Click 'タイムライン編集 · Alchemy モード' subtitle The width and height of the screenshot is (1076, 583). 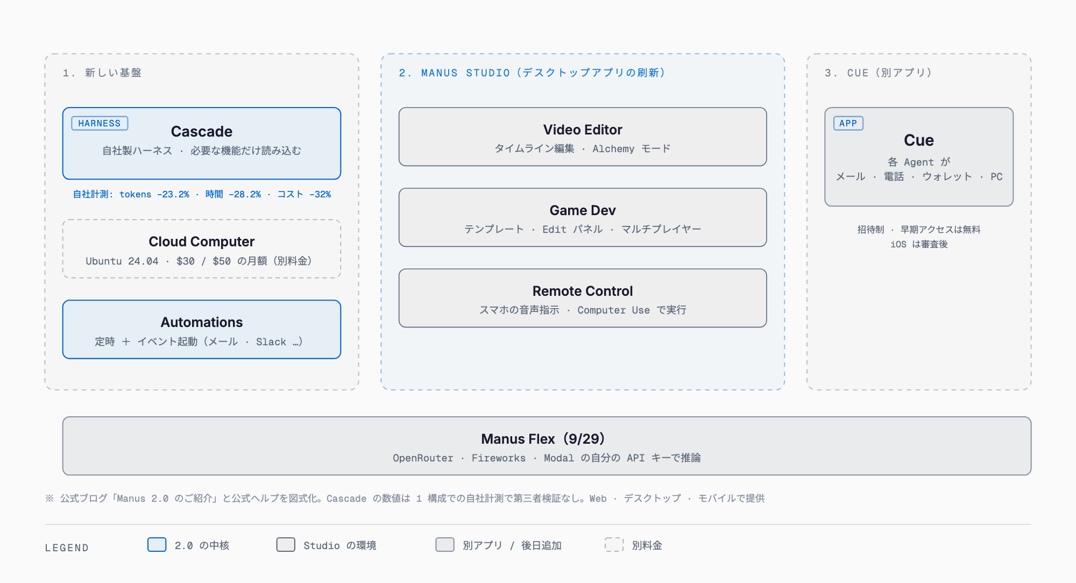(583, 148)
